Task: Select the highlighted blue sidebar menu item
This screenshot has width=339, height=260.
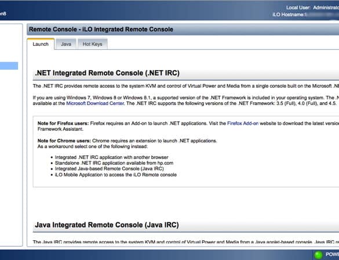Action: click(9, 66)
